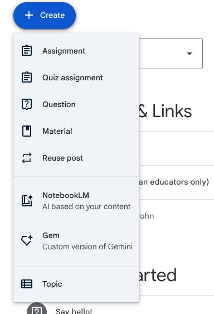Select Assignment from the Create menu
Screen dimensions: 214x314
(76, 51)
